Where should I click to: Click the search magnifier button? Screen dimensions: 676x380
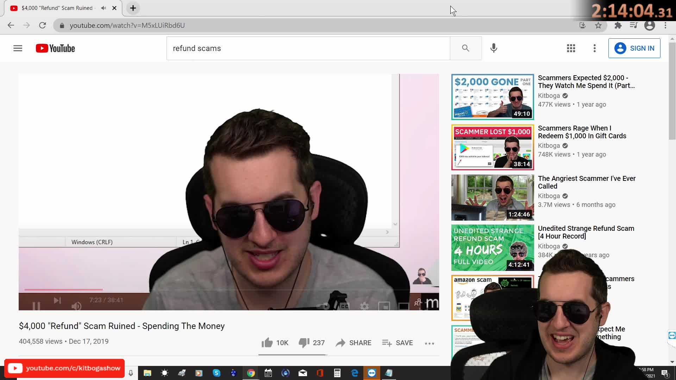coord(465,48)
